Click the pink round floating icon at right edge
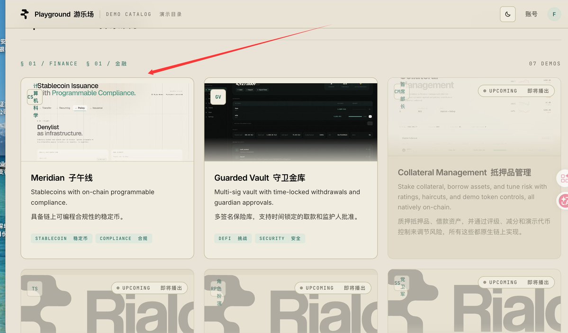Image resolution: width=568 pixels, height=333 pixels. pyautogui.click(x=564, y=201)
